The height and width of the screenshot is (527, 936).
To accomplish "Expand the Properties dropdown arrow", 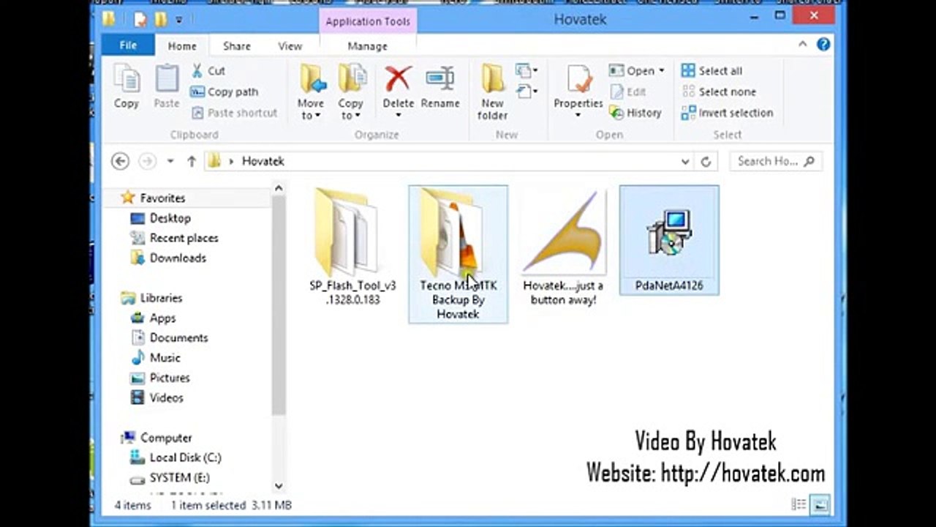I will pos(578,116).
